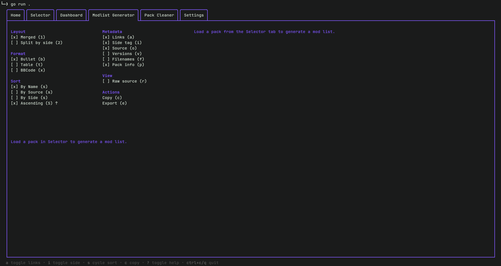The height and width of the screenshot is (266, 501).
Task: Select sort By Side
Action: pyautogui.click(x=29, y=98)
